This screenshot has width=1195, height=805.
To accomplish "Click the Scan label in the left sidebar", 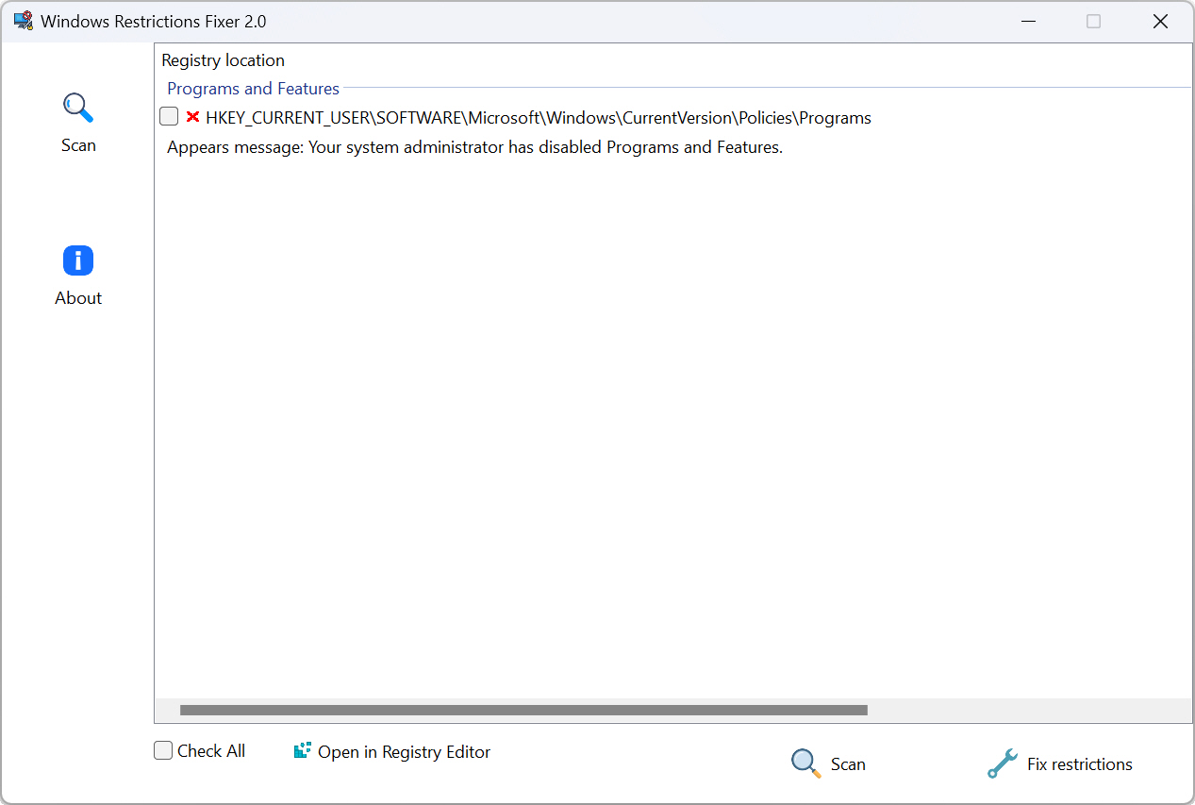I will point(78,144).
